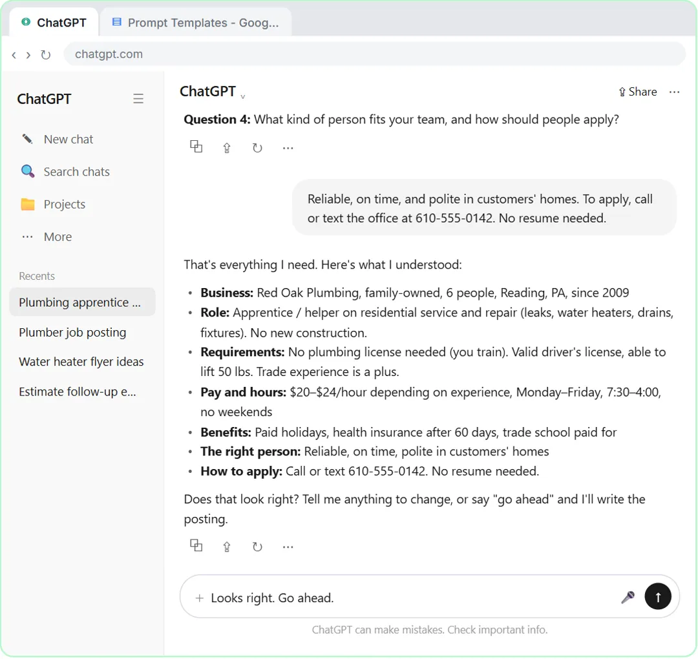Open the Water heater flyer ideas chat

(82, 362)
